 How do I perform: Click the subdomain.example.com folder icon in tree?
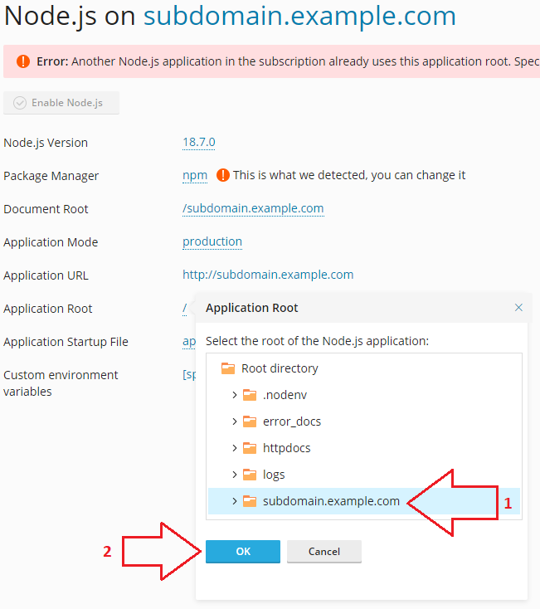[x=249, y=501]
